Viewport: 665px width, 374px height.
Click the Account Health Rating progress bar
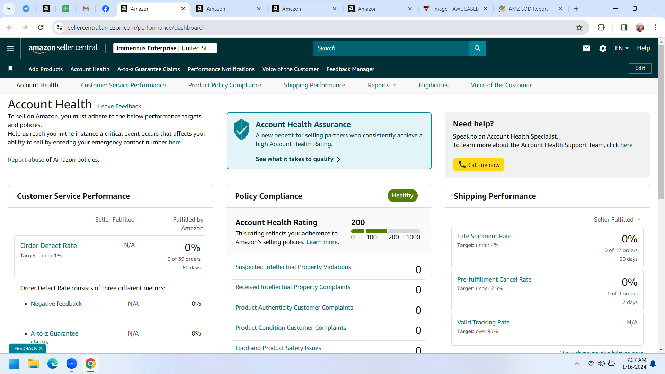click(385, 231)
